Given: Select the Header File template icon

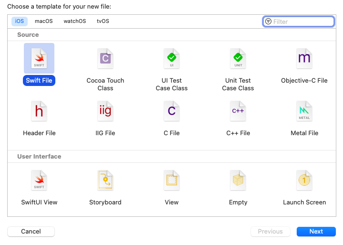Looking at the screenshot, I should click(x=39, y=111).
